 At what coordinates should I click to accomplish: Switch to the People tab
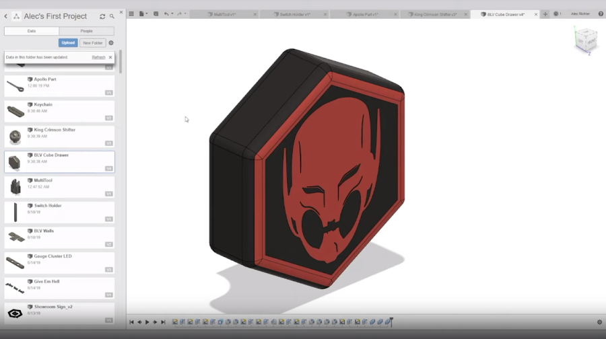tap(87, 31)
